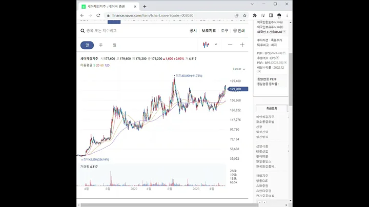Viewport: 369px width, 207px height.
Task: Open the Chrome profile avatar
Action: tap(279, 15)
